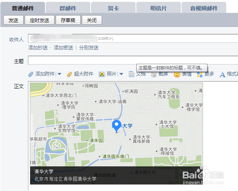Expand the 添加附件 dropdown arrow
This screenshot has height=191, width=238.
[x=59, y=74]
